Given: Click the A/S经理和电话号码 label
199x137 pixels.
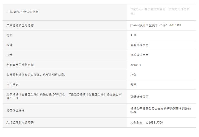Looking at the screenshot, I should click(20, 122).
